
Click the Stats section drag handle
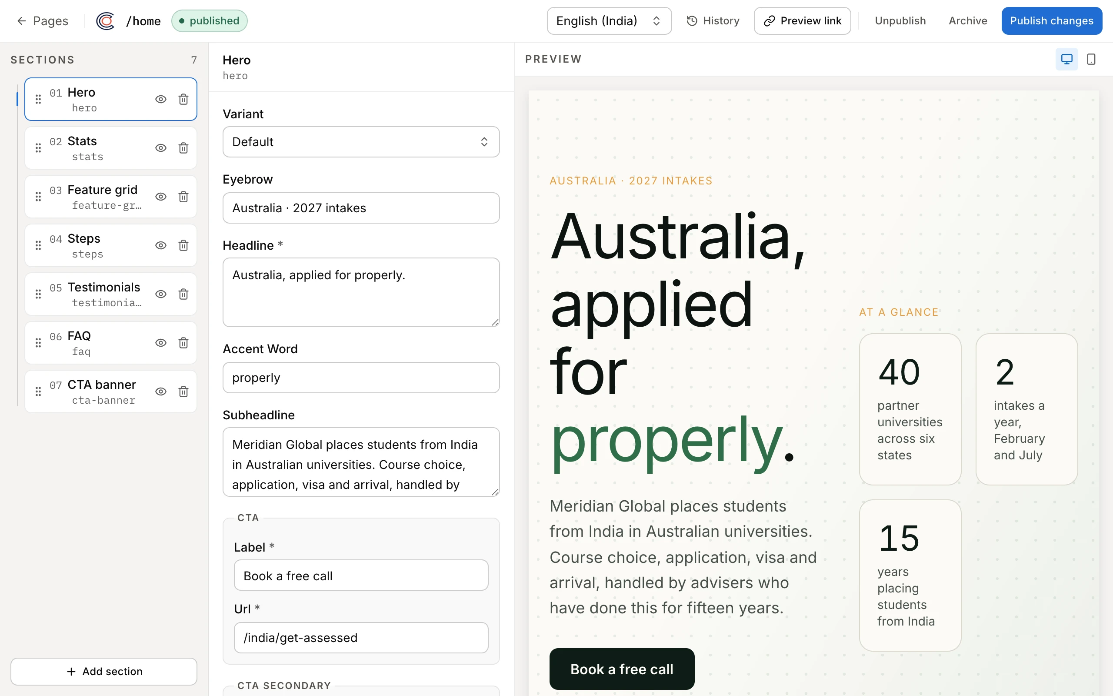point(38,148)
